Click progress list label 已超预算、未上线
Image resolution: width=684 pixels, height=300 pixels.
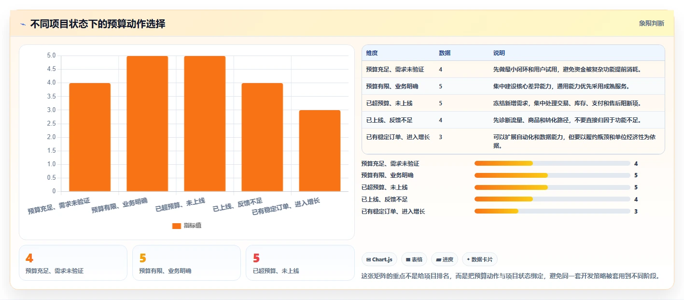(x=384, y=187)
